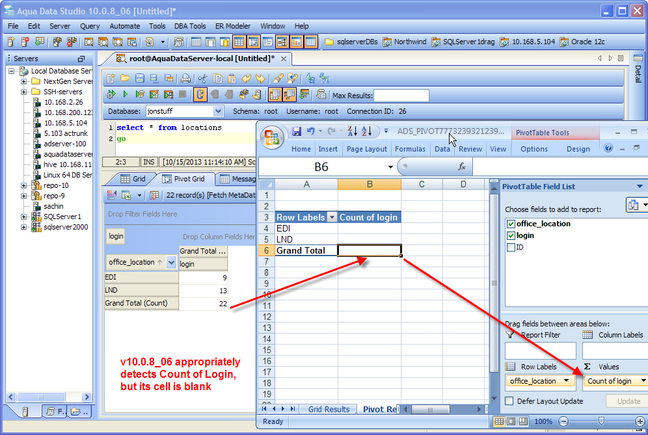Select aquadataserver entry in Servers tree

click(x=63, y=154)
